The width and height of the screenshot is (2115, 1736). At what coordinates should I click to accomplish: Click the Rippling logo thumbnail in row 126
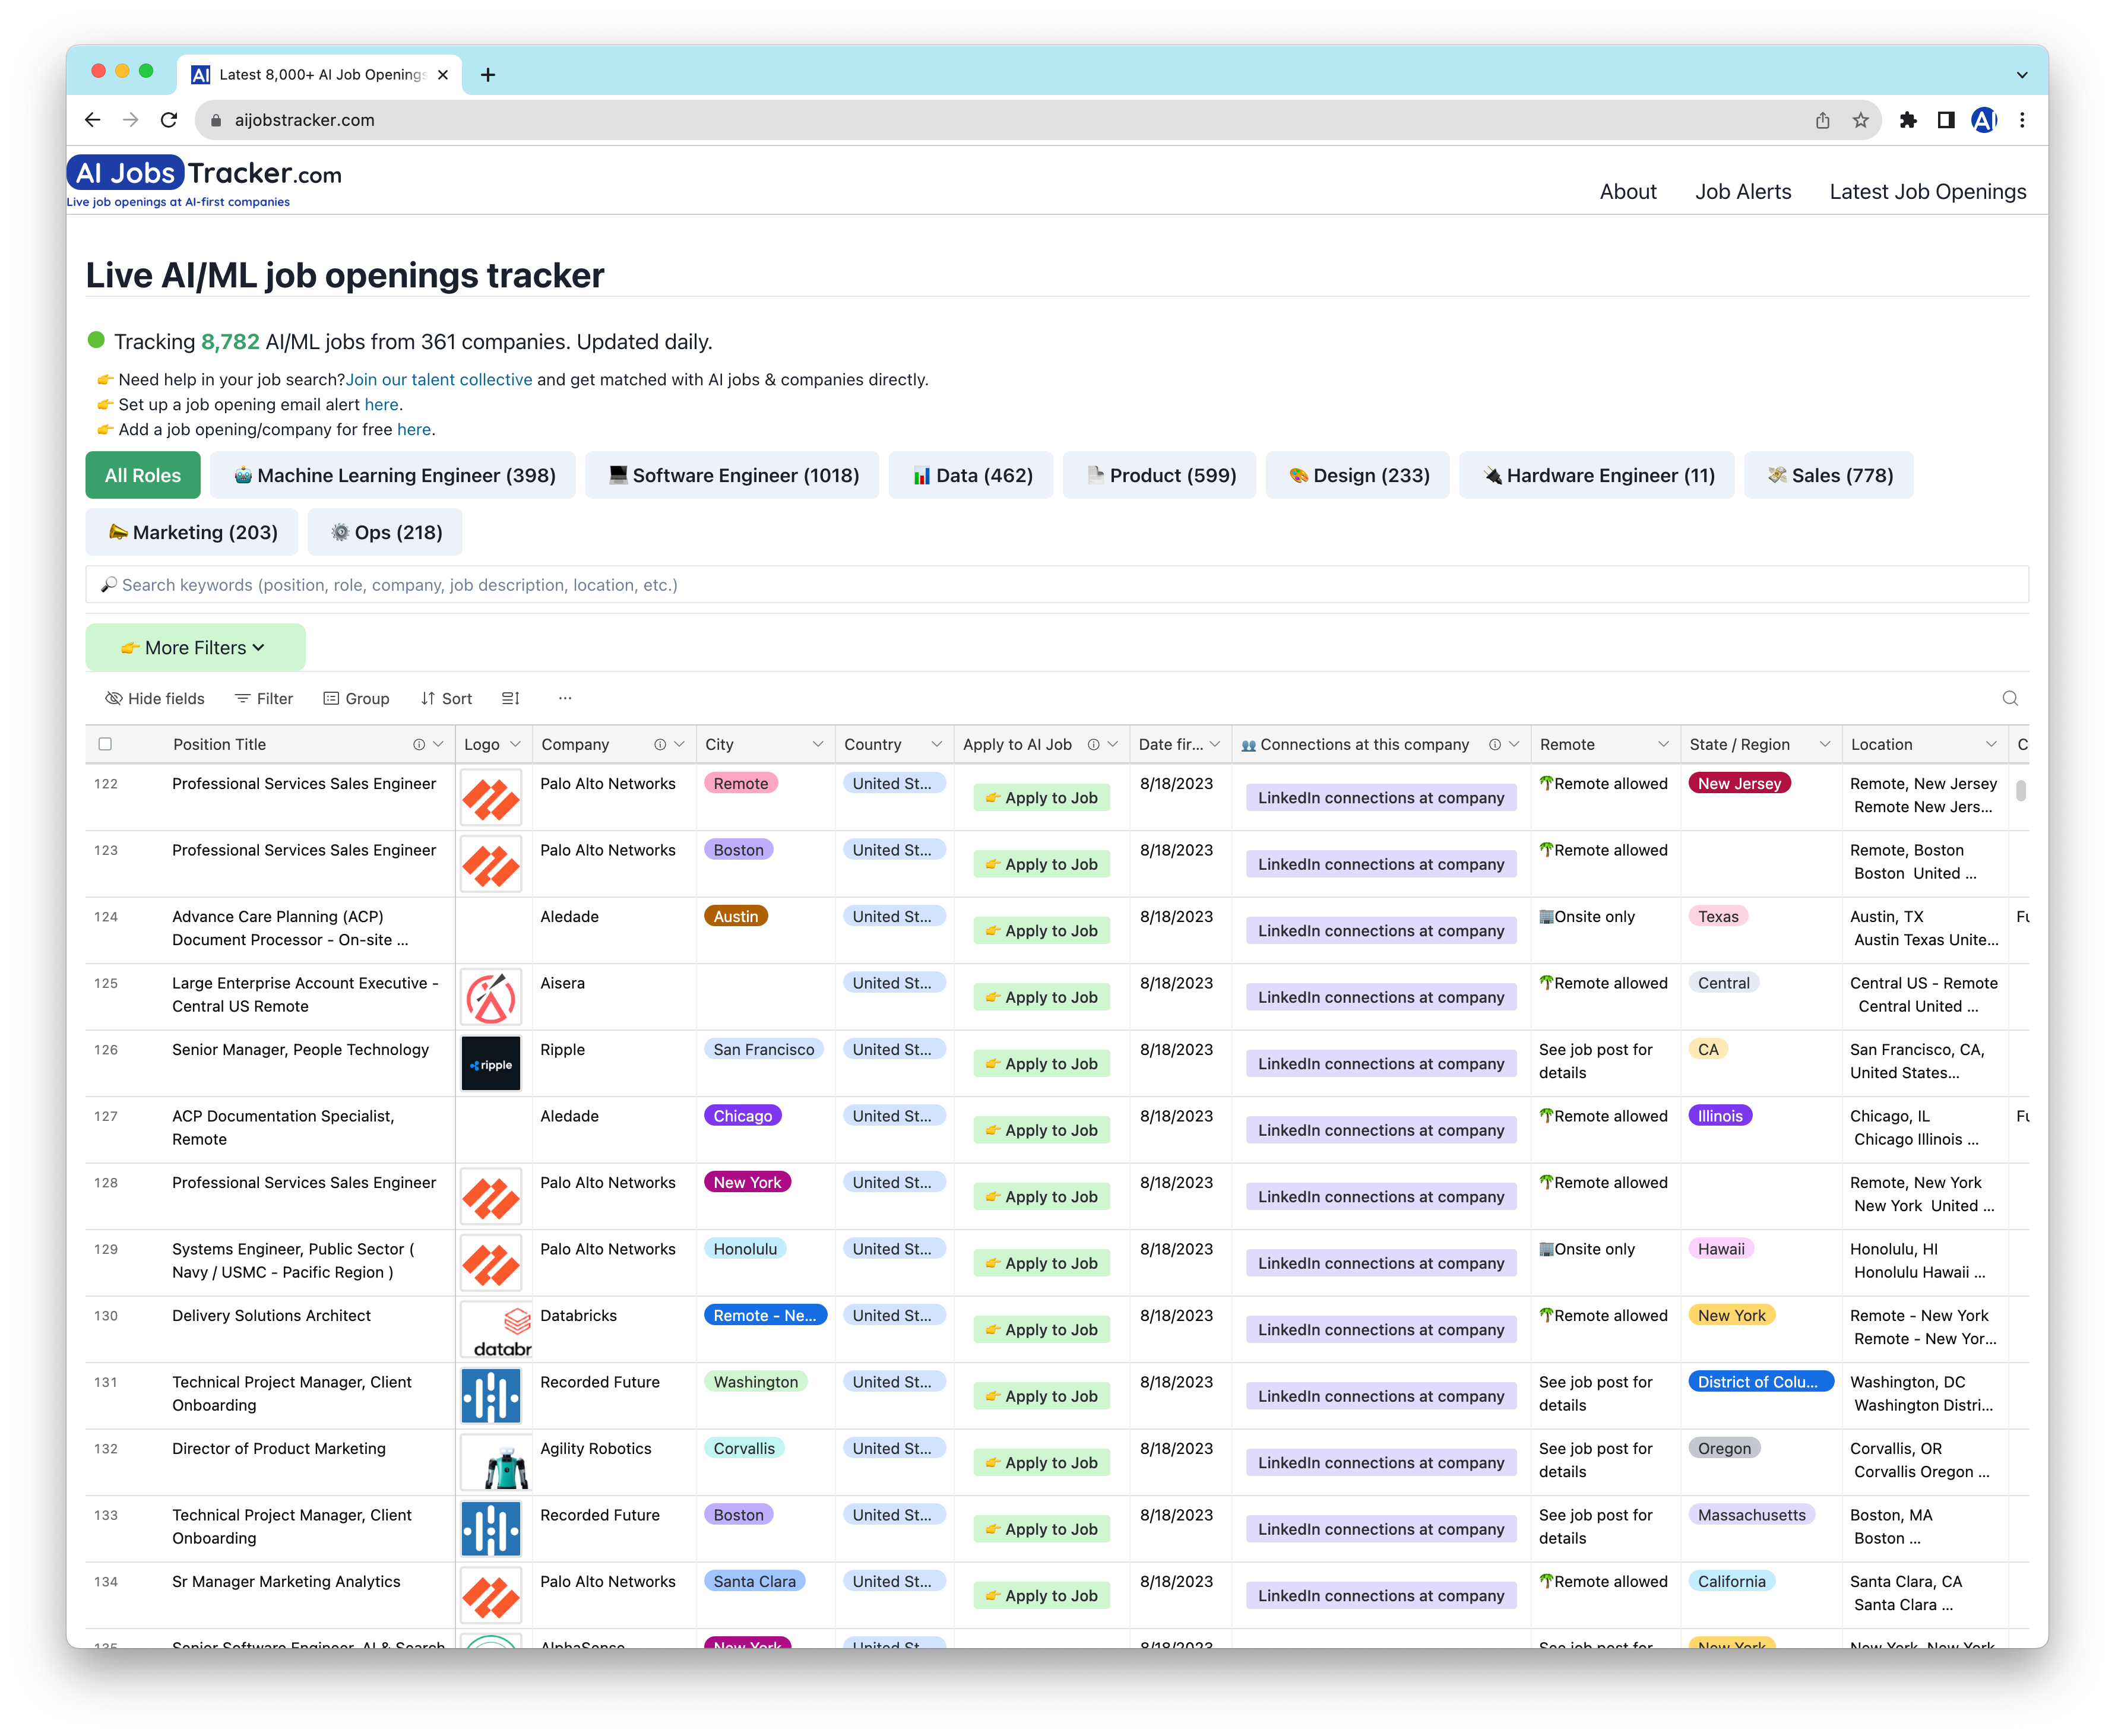pos(491,1063)
